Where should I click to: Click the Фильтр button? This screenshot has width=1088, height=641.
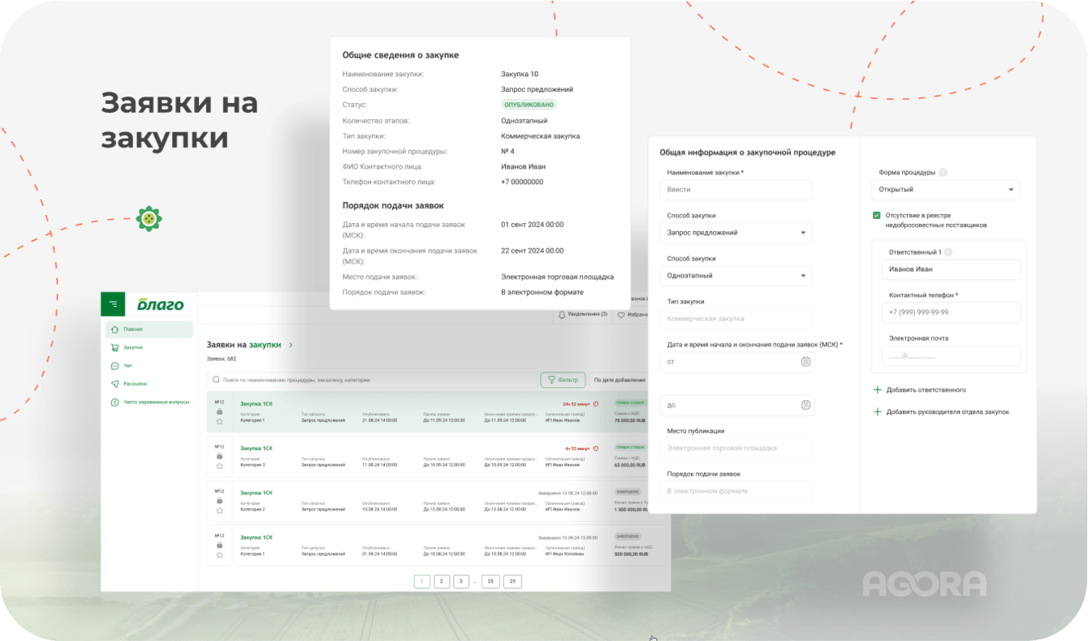[563, 379]
